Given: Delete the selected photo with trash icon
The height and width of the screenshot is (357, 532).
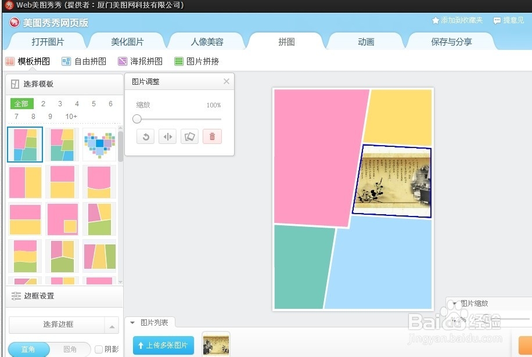Looking at the screenshot, I should pyautogui.click(x=213, y=136).
